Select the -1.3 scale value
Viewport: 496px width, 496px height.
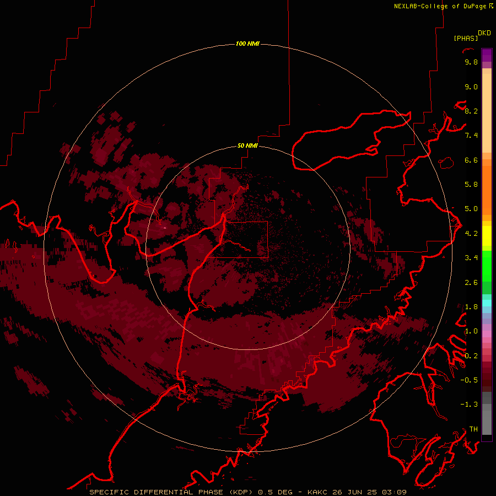coord(469,405)
